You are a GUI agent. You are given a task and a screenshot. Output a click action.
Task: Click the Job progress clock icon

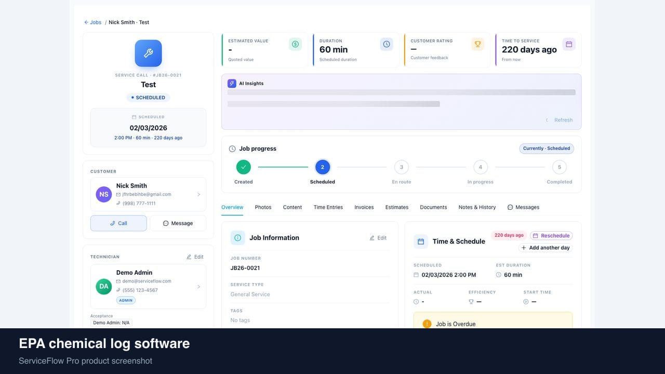[232, 149]
